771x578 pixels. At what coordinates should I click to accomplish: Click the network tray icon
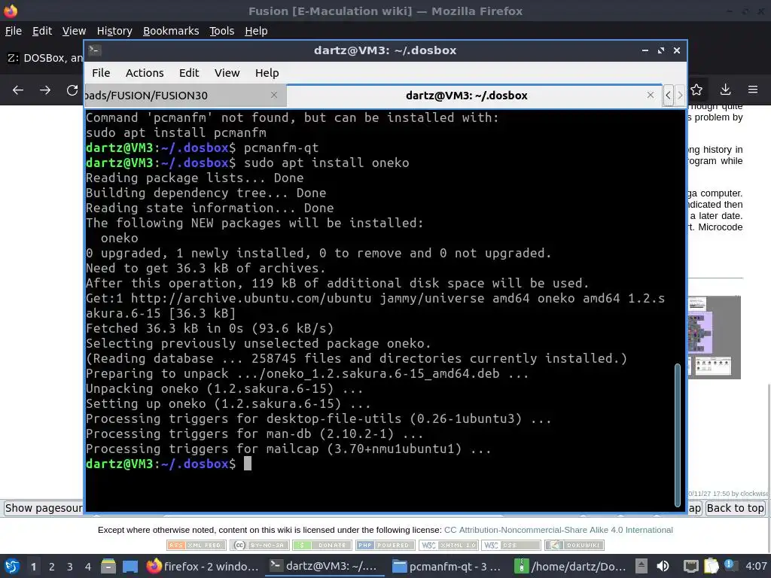[691, 566]
